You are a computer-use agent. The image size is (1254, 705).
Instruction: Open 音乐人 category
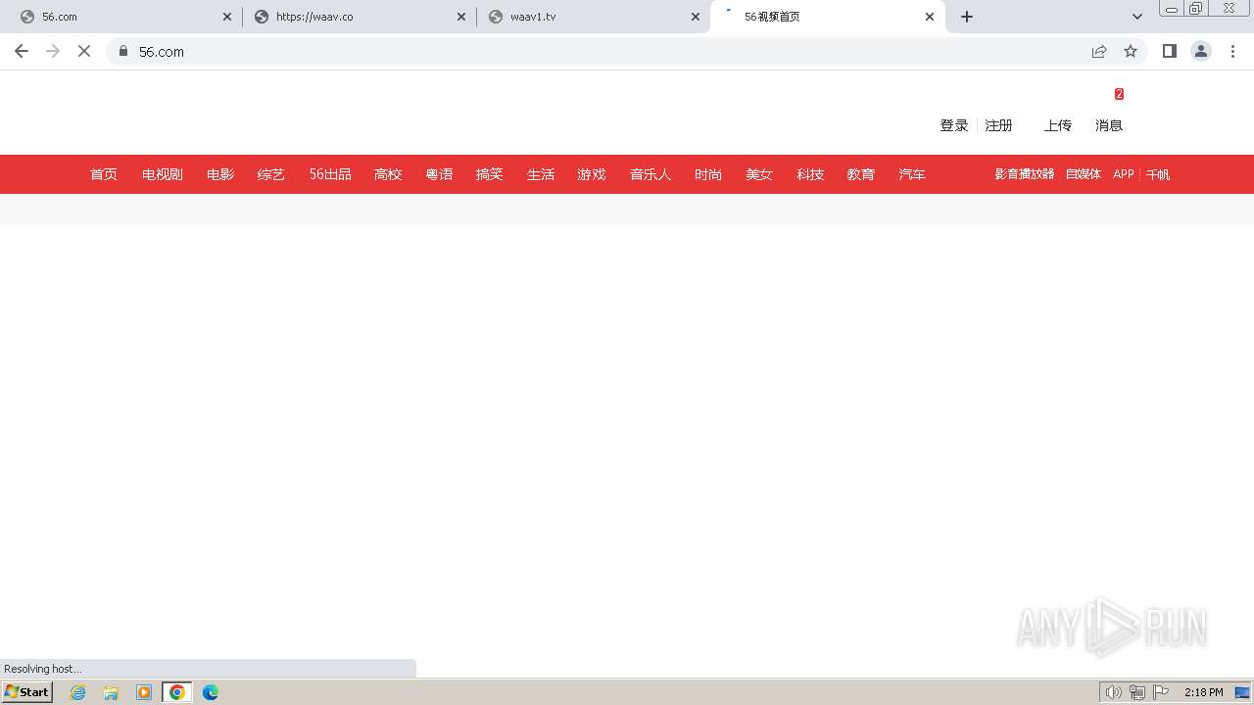pos(651,174)
